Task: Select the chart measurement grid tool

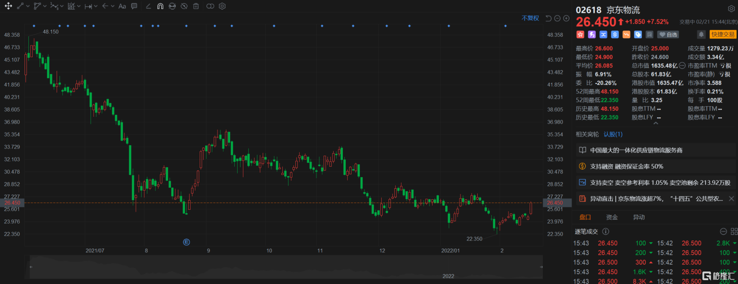Action: click(x=72, y=6)
